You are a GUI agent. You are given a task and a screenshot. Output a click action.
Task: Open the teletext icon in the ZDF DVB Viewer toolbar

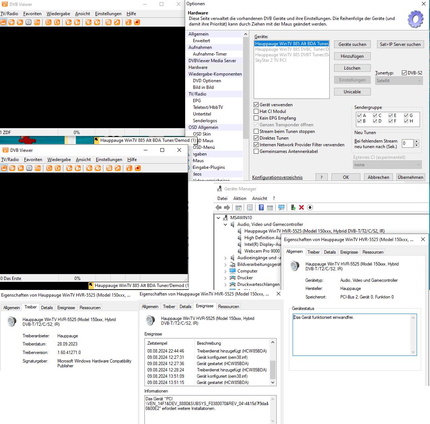29,22
